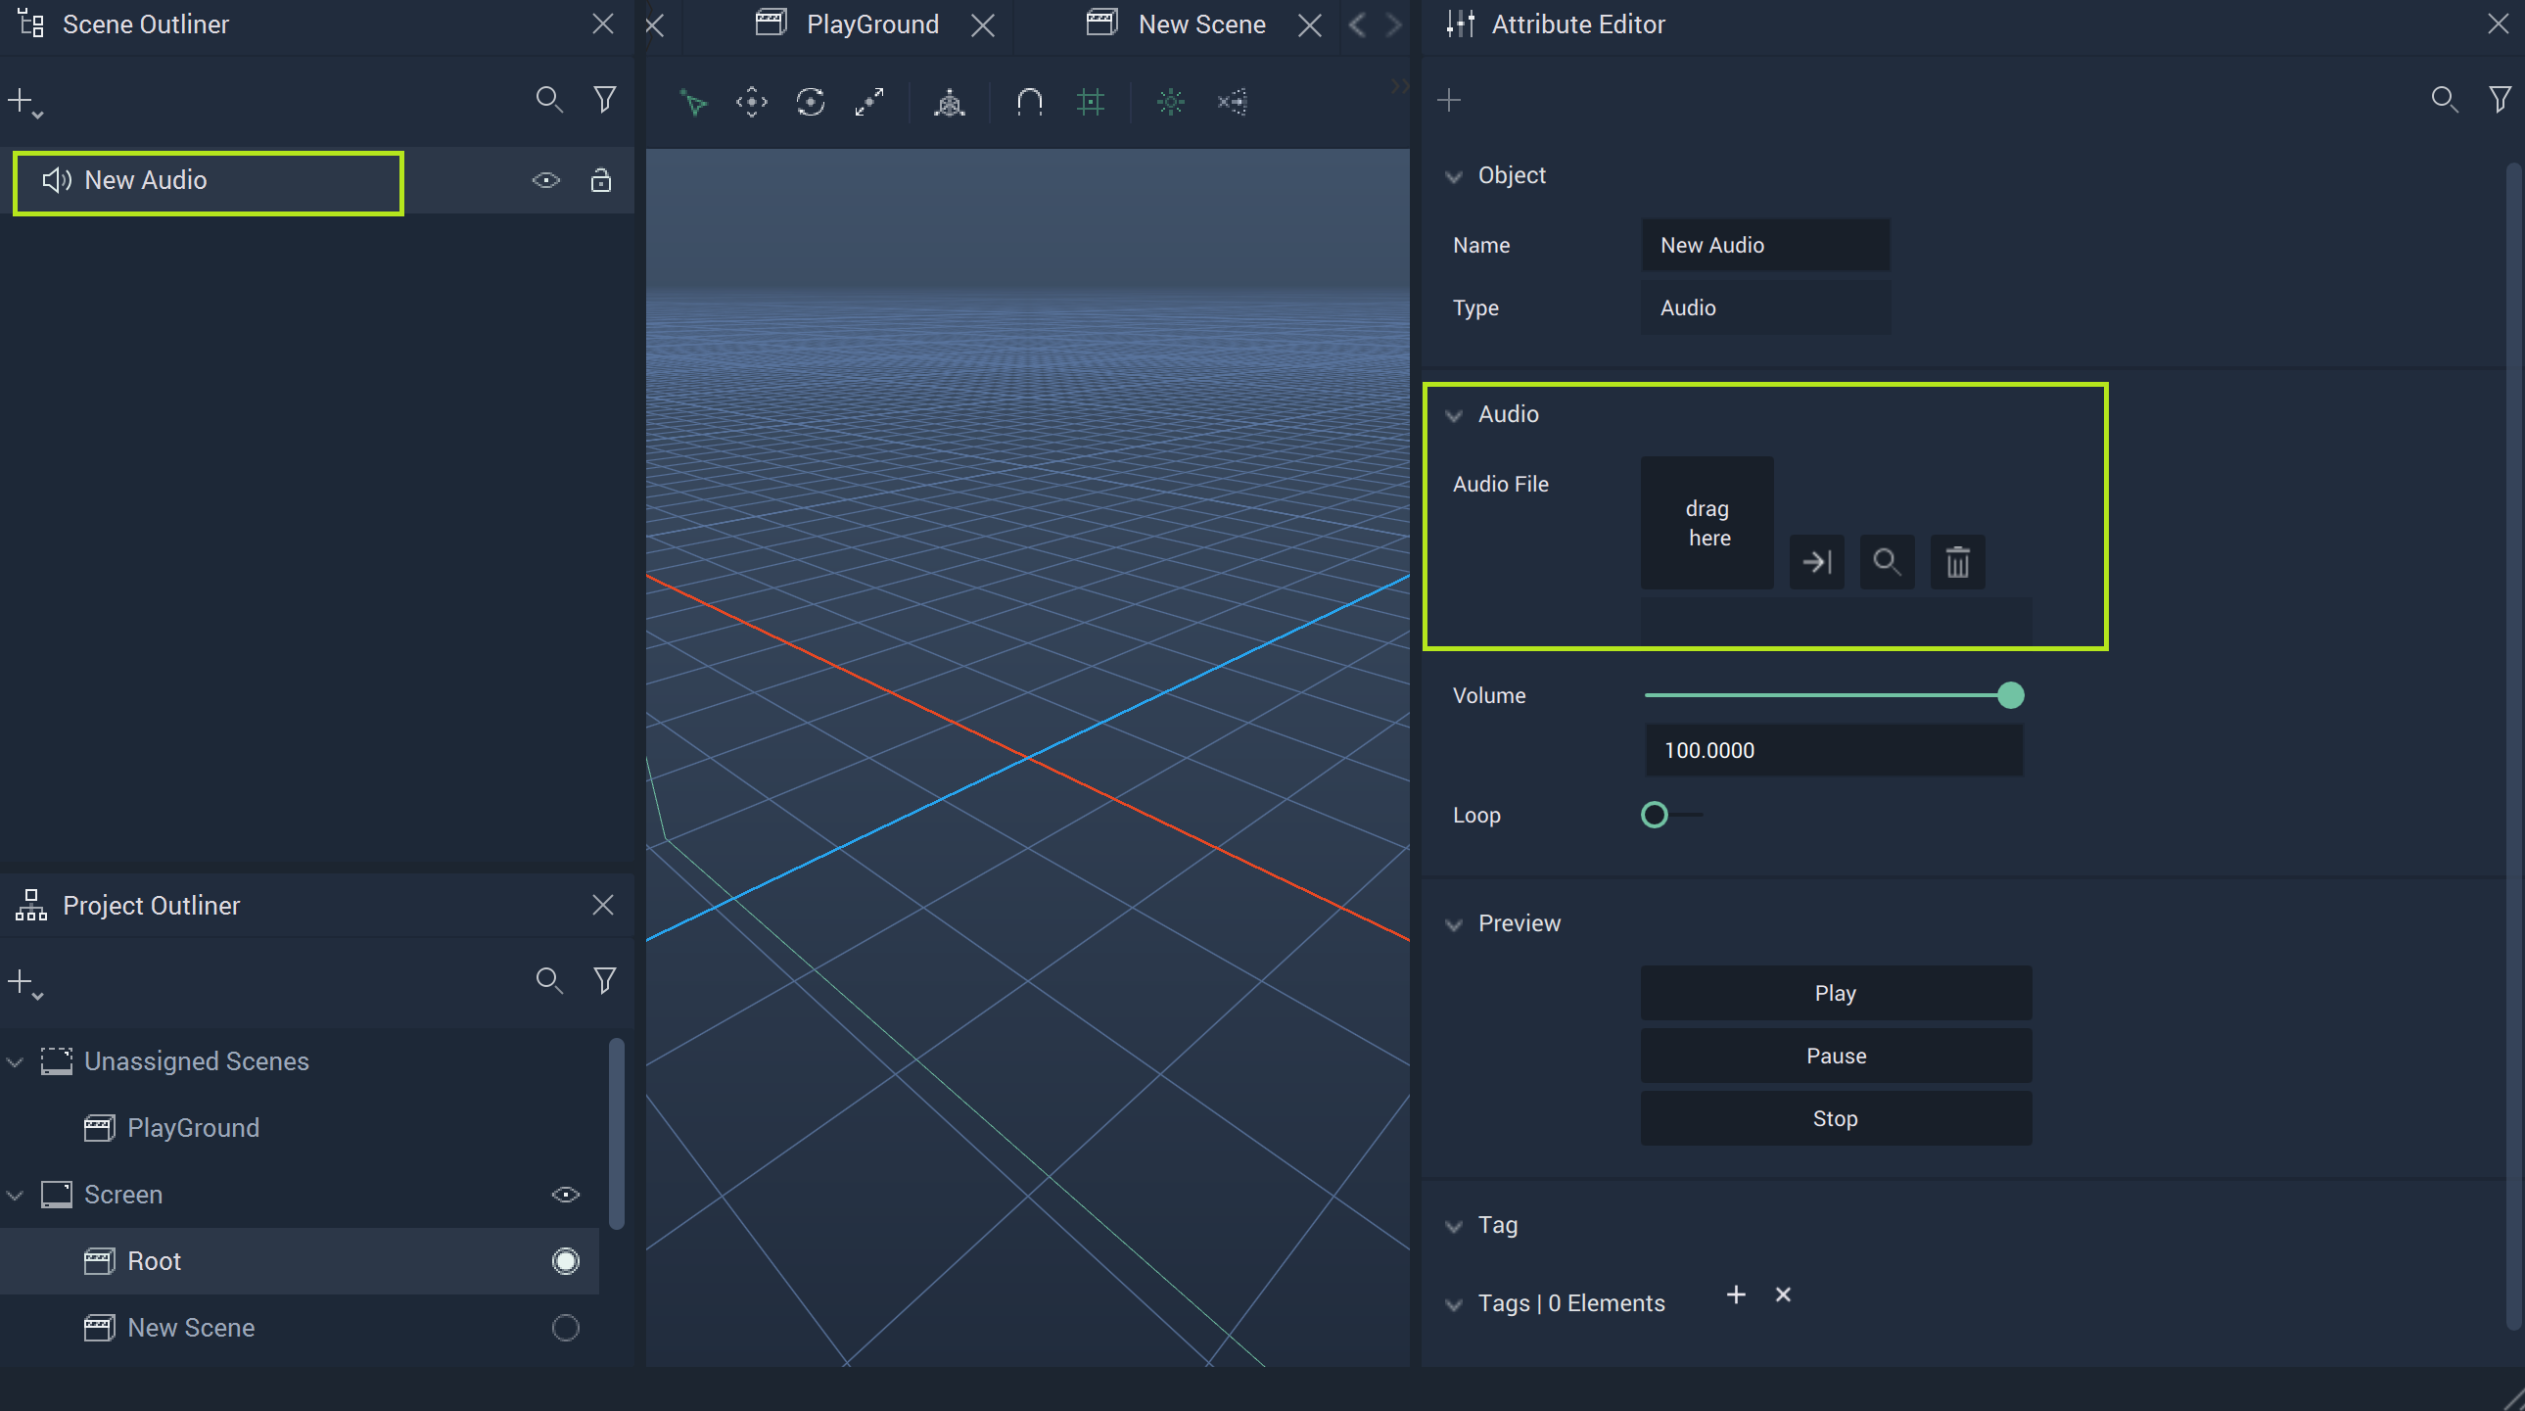Click the camera-view icon in viewport toolbar
Viewport: 2525px width, 1411px height.
(x=1232, y=102)
